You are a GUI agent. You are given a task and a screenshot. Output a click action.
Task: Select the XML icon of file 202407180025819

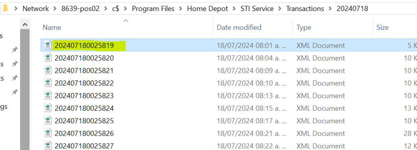point(48,45)
